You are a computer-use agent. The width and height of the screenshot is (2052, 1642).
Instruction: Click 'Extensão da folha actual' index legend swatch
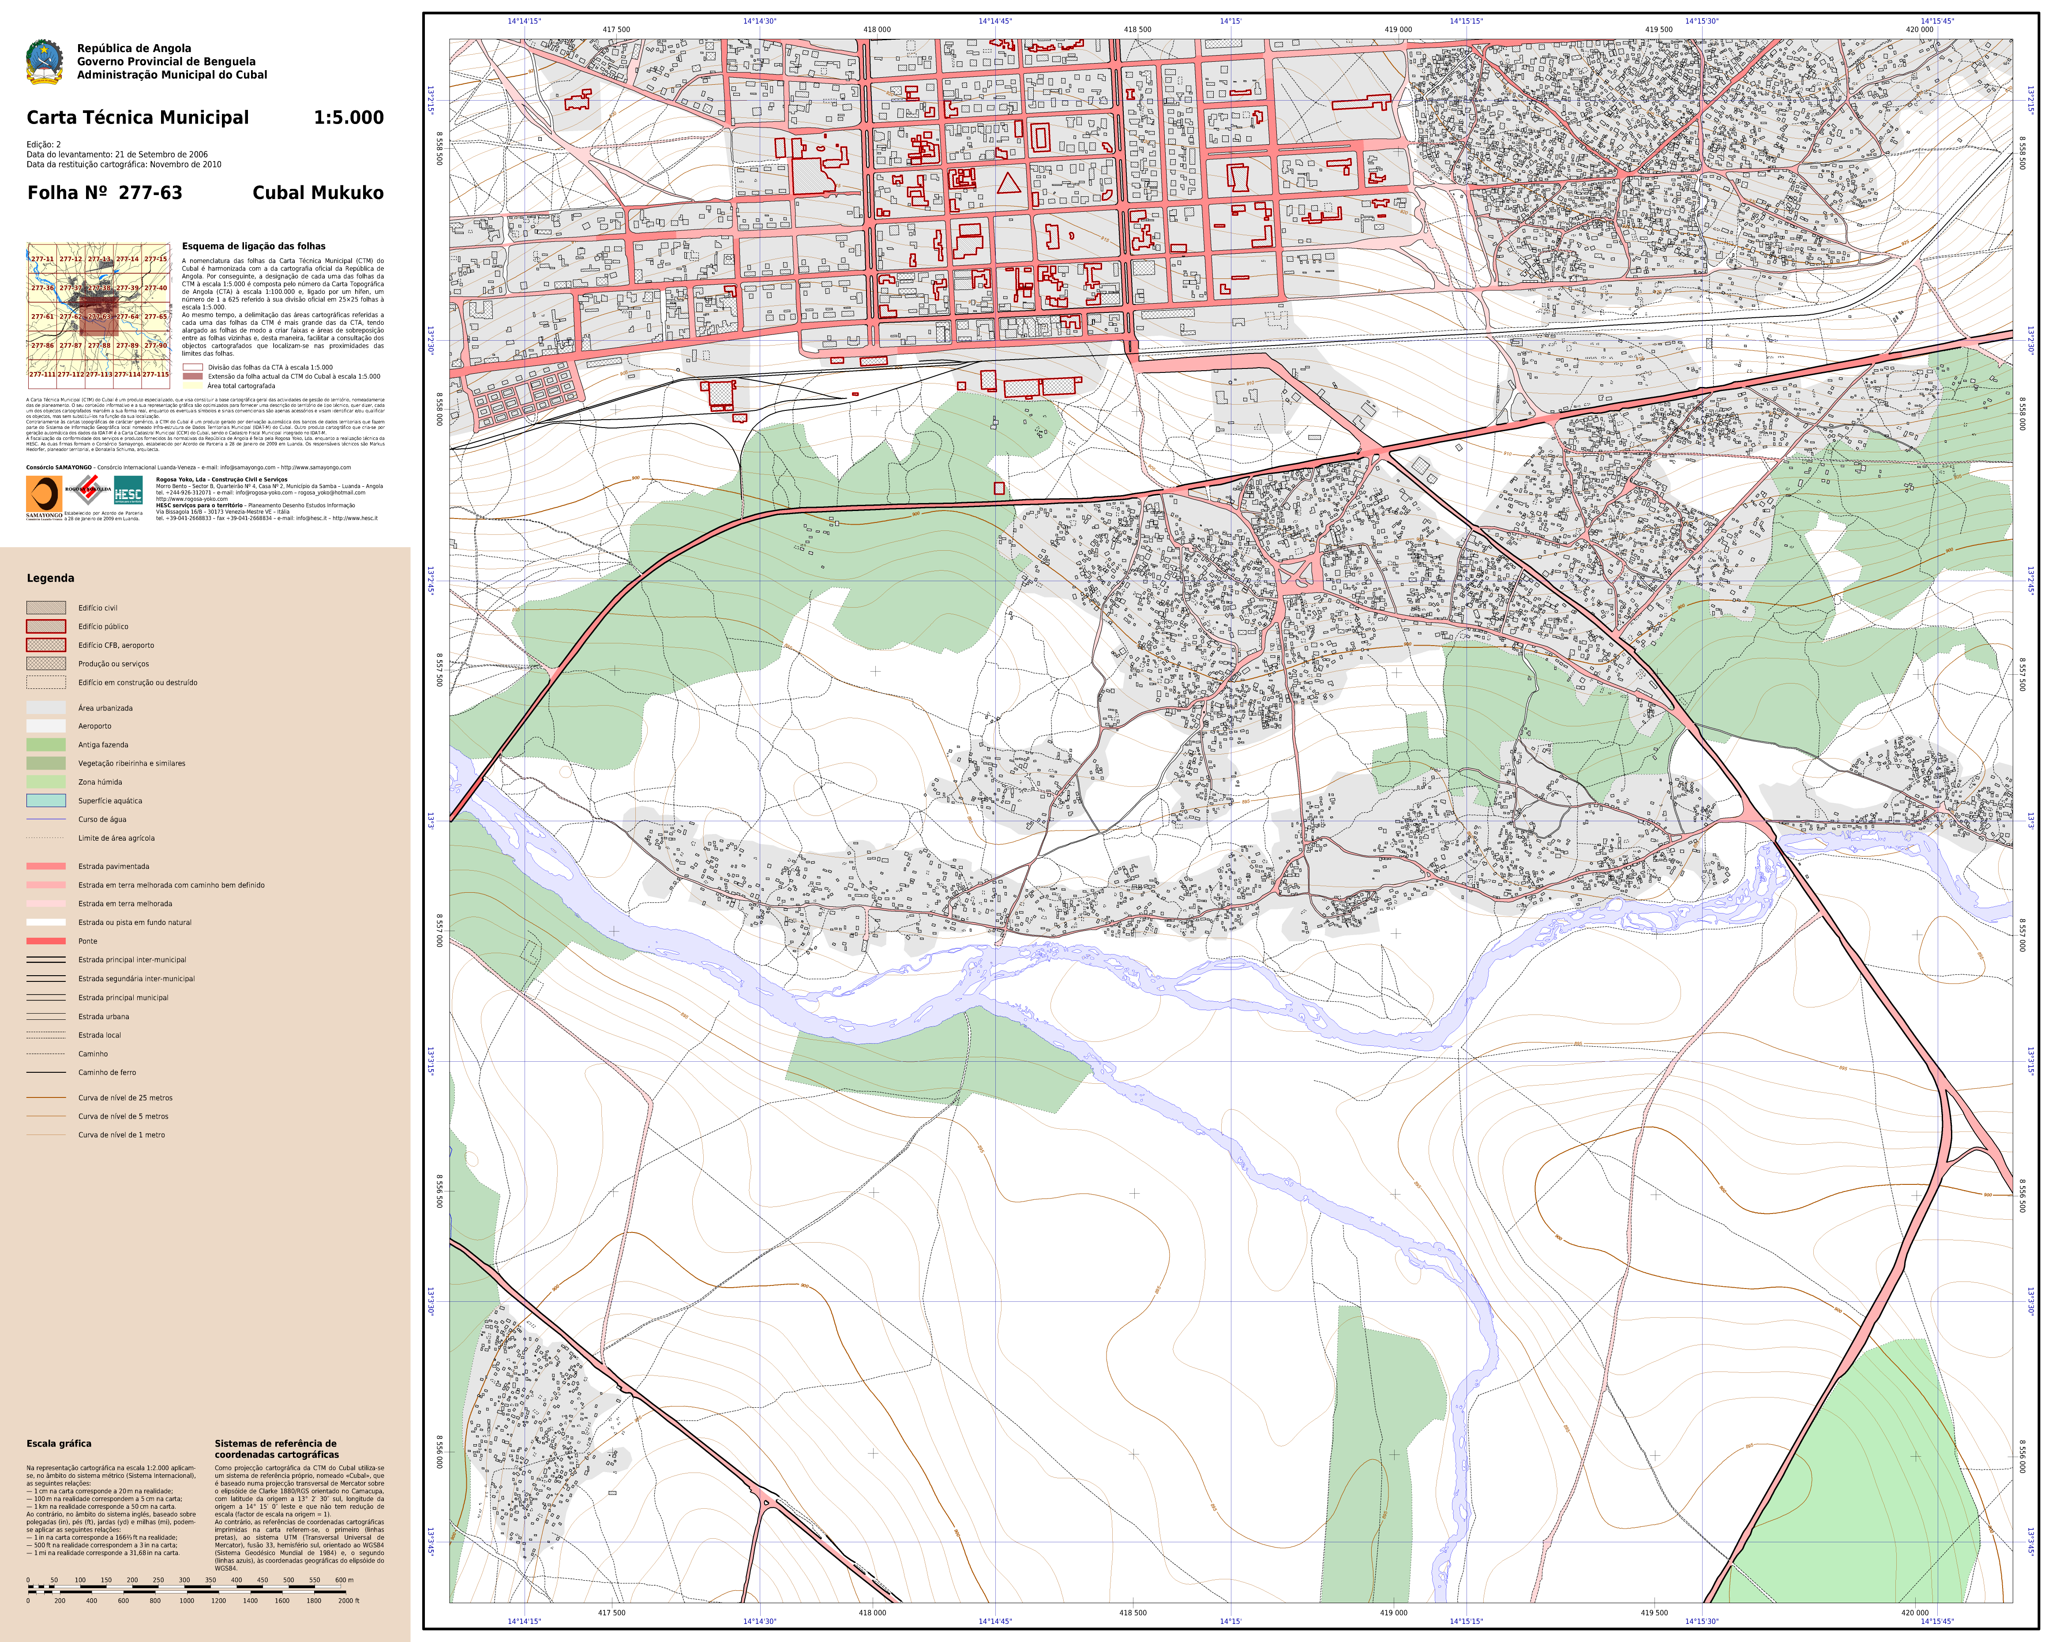coord(192,376)
